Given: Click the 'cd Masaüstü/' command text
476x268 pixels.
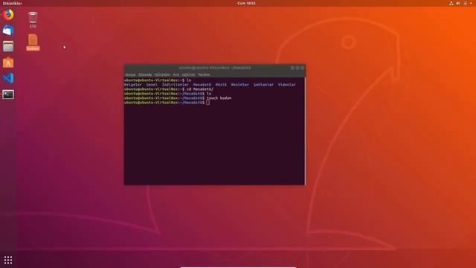Looking at the screenshot, I should tap(200, 89).
